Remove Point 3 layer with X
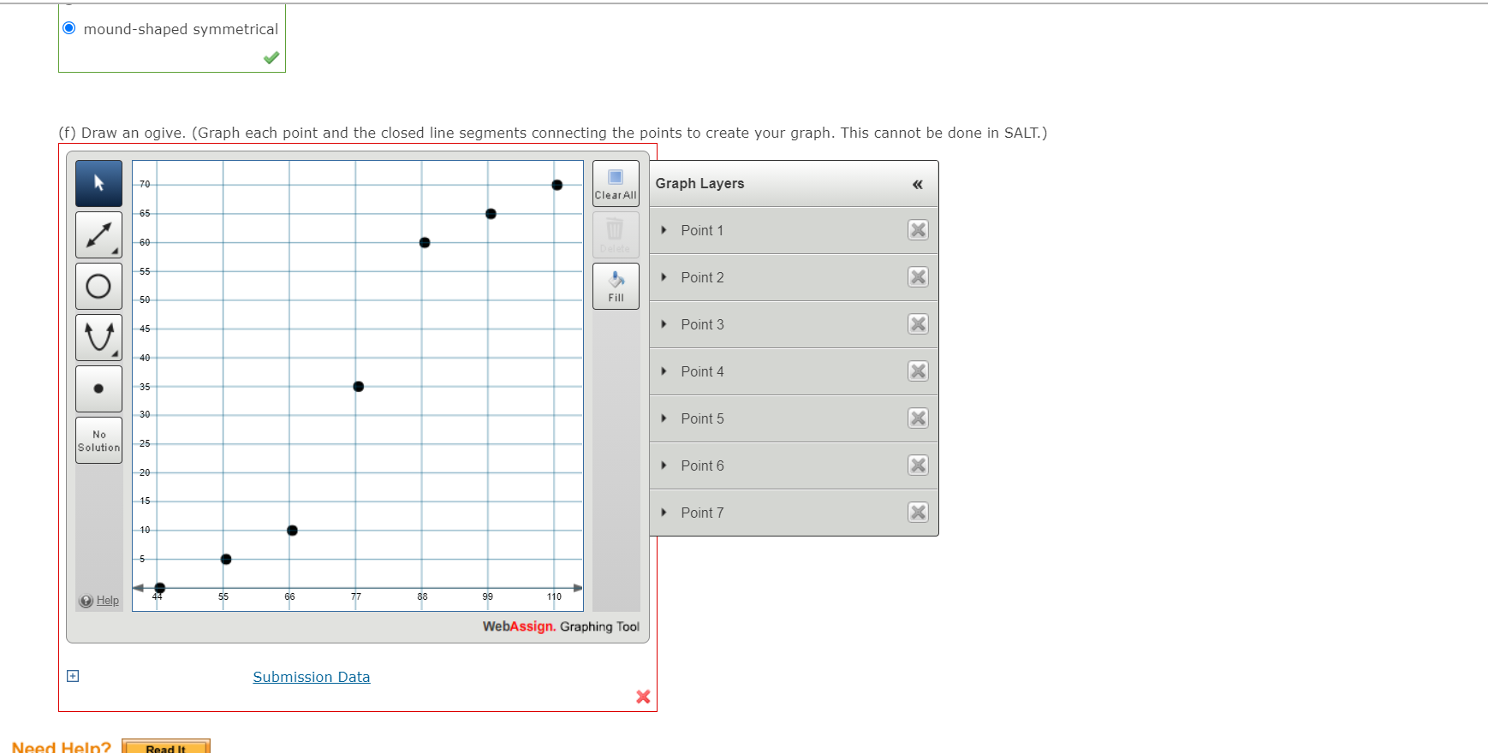Screen dimensions: 1488x753 coord(918,324)
